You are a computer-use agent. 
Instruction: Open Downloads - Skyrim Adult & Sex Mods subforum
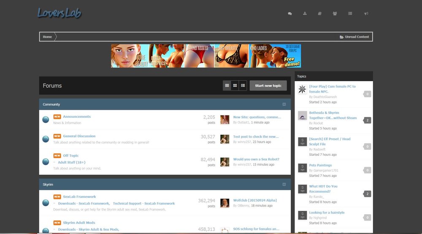(88, 229)
